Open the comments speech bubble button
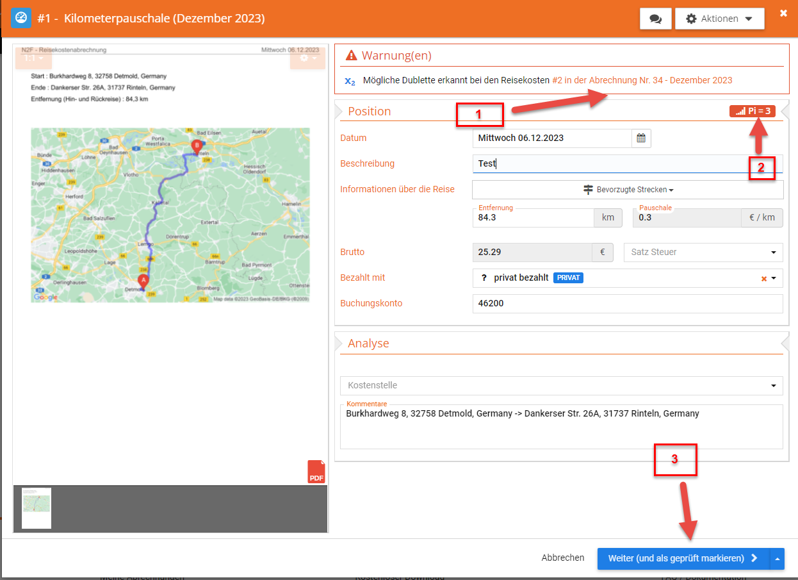 tap(655, 19)
